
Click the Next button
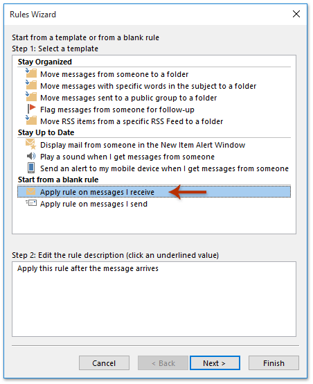pos(215,363)
